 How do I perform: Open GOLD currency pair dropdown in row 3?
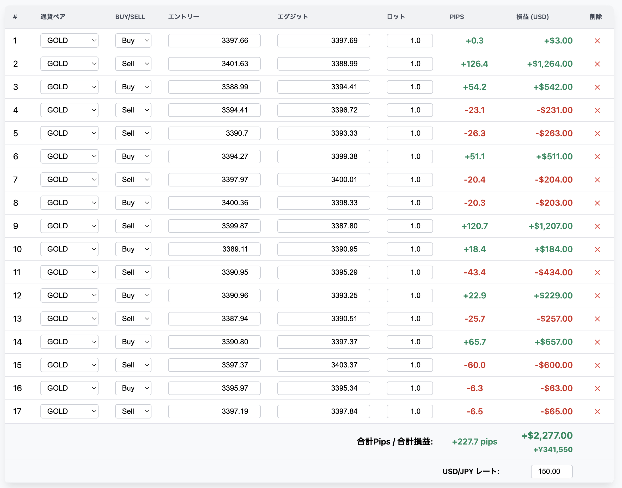pos(70,87)
